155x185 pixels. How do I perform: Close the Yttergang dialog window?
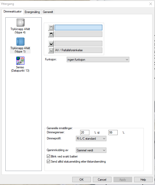[x=150, y=4]
